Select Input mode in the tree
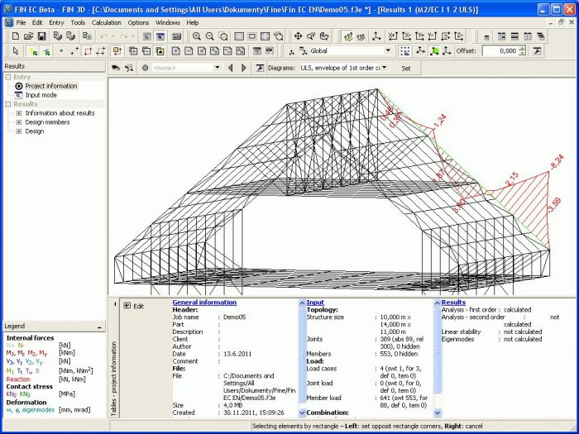The width and height of the screenshot is (579, 434). 42,95
